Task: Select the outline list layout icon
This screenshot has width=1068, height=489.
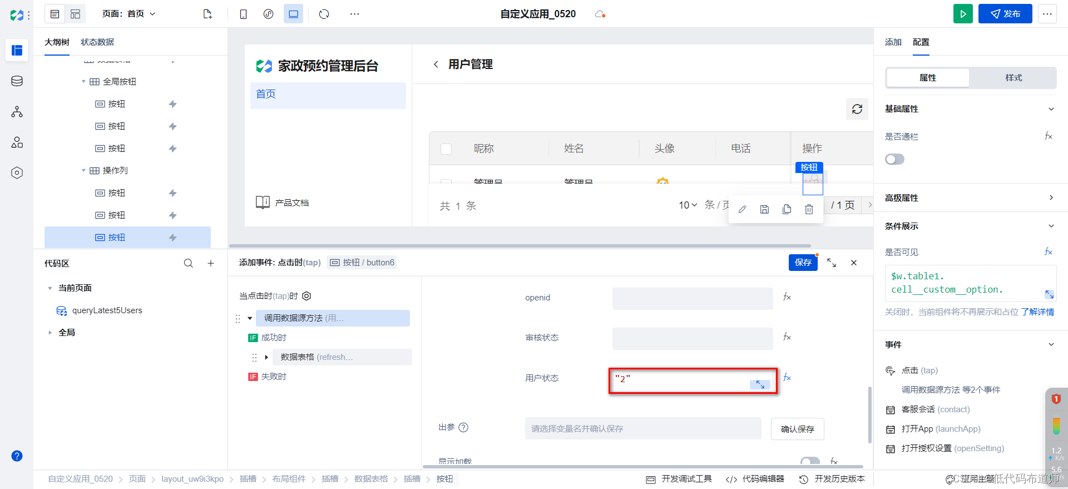Action: click(55, 14)
